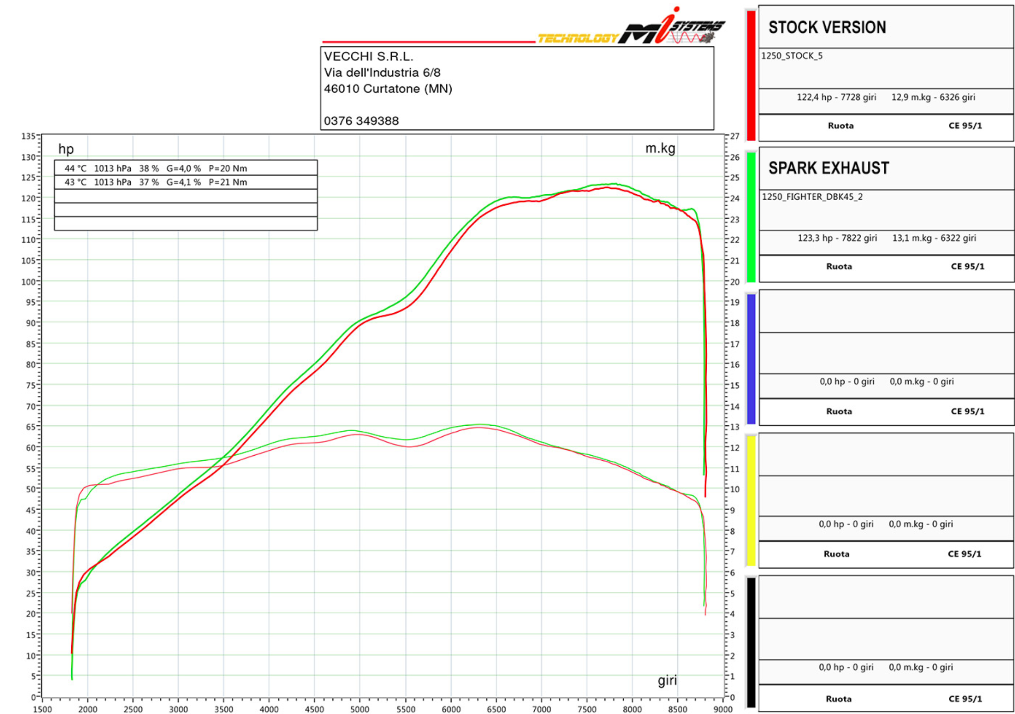1015x714 pixels.
Task: Click the 13,1 m.kg - 6322 giri value
Action: [934, 238]
